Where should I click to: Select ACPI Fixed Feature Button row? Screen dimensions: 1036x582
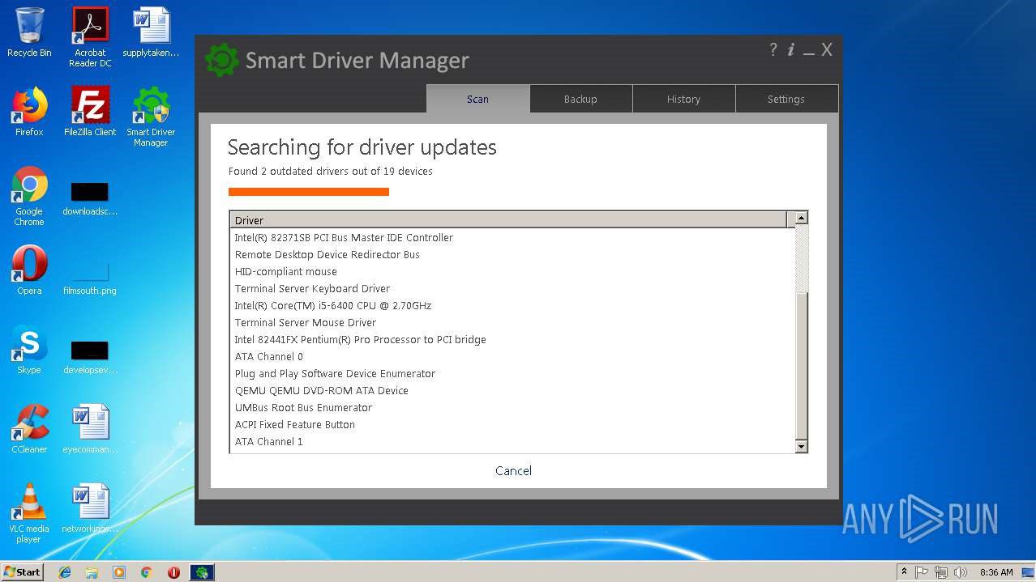point(512,424)
